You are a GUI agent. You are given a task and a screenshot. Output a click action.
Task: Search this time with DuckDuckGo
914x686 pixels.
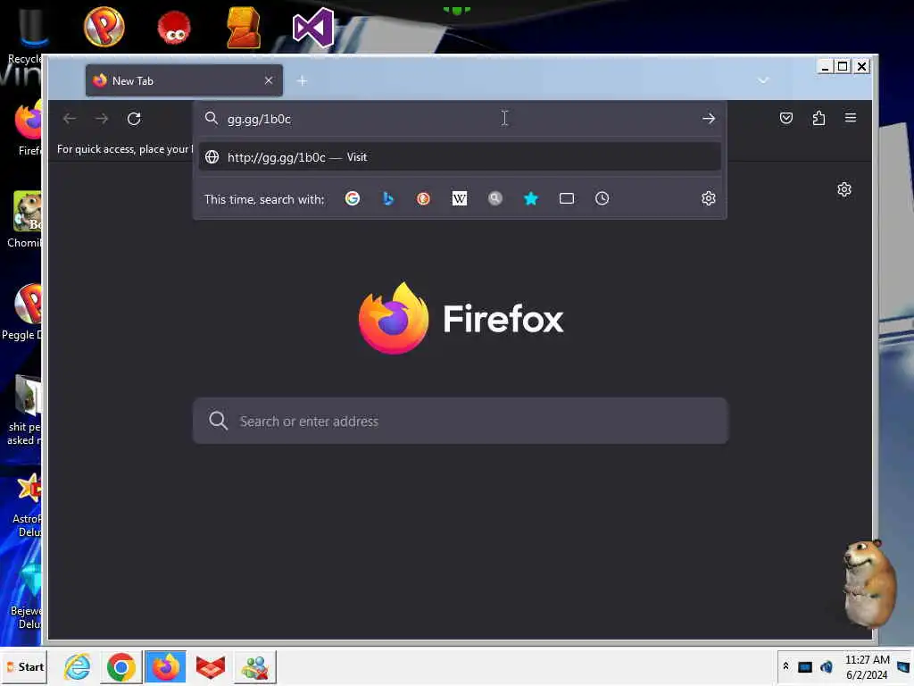pos(423,198)
